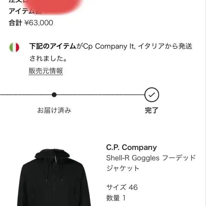Open the 販売元情報 seller info link
Image resolution: width=206 pixels, height=206 pixels.
[46, 71]
